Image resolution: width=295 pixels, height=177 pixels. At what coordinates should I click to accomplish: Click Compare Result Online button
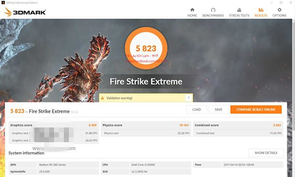256,109
